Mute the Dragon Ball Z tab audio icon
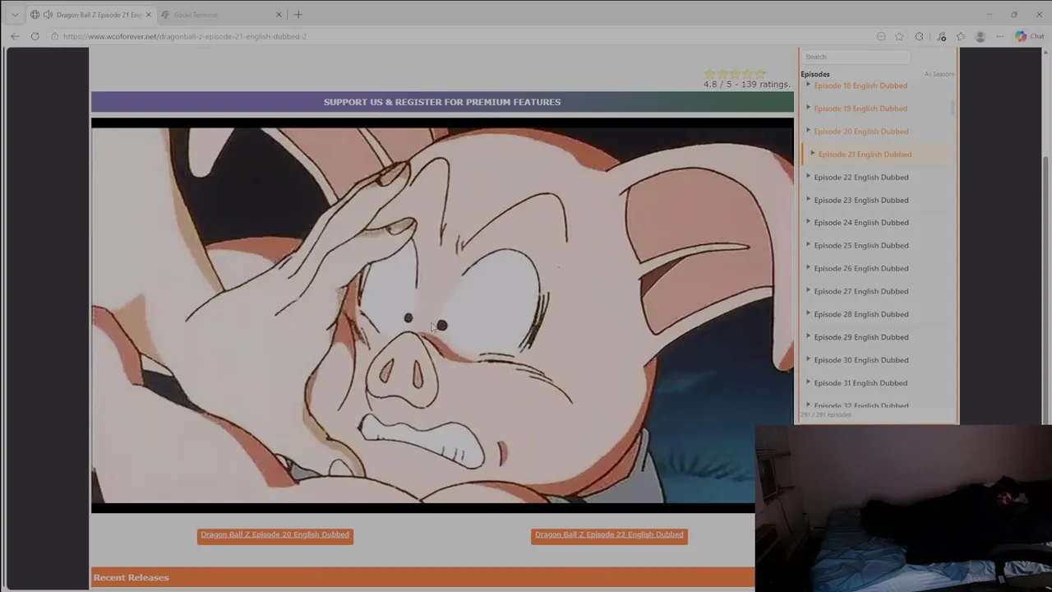This screenshot has width=1052, height=592. [x=48, y=15]
